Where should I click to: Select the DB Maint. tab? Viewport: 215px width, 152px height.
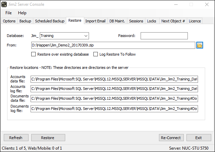(117, 21)
